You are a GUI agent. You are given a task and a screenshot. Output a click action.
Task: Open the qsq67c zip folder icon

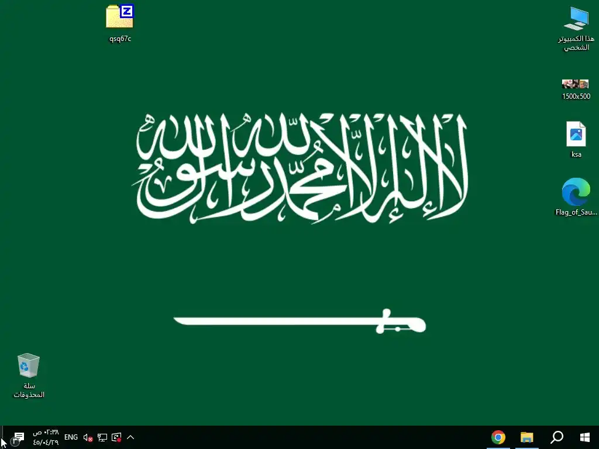(120, 16)
